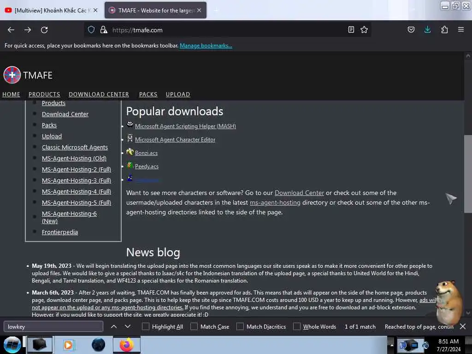Download the Peedy.acs link
The height and width of the screenshot is (354, 472).
tap(147, 166)
